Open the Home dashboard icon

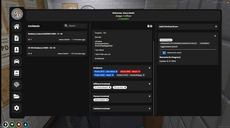click(x=17, y=27)
